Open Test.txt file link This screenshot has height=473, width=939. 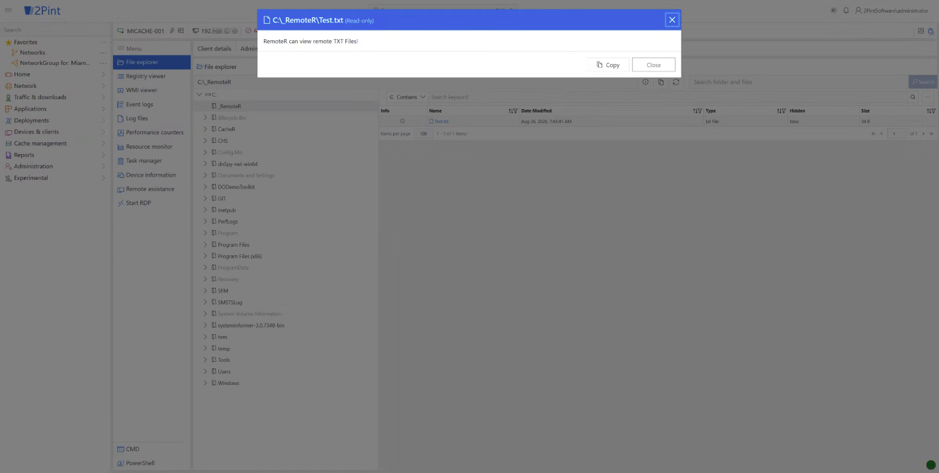pyautogui.click(x=441, y=122)
